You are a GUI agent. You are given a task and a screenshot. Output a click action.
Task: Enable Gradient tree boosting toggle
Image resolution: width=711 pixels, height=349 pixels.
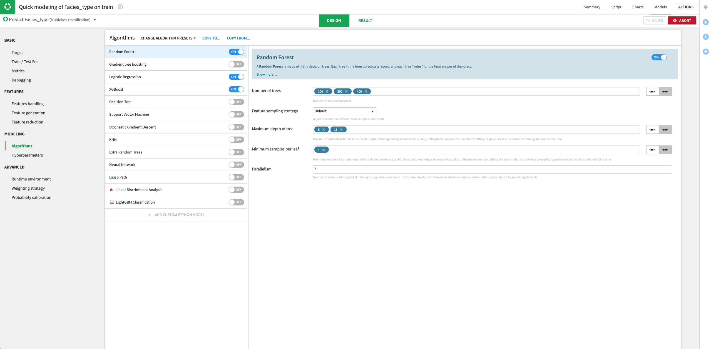point(236,64)
